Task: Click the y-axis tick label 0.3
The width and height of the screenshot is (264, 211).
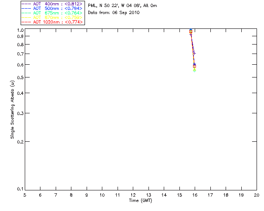Action: (20, 113)
